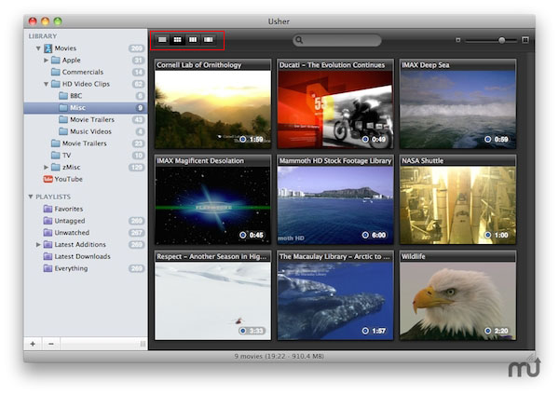Open the Favorites playlist
The width and height of the screenshot is (559, 395).
coord(68,209)
